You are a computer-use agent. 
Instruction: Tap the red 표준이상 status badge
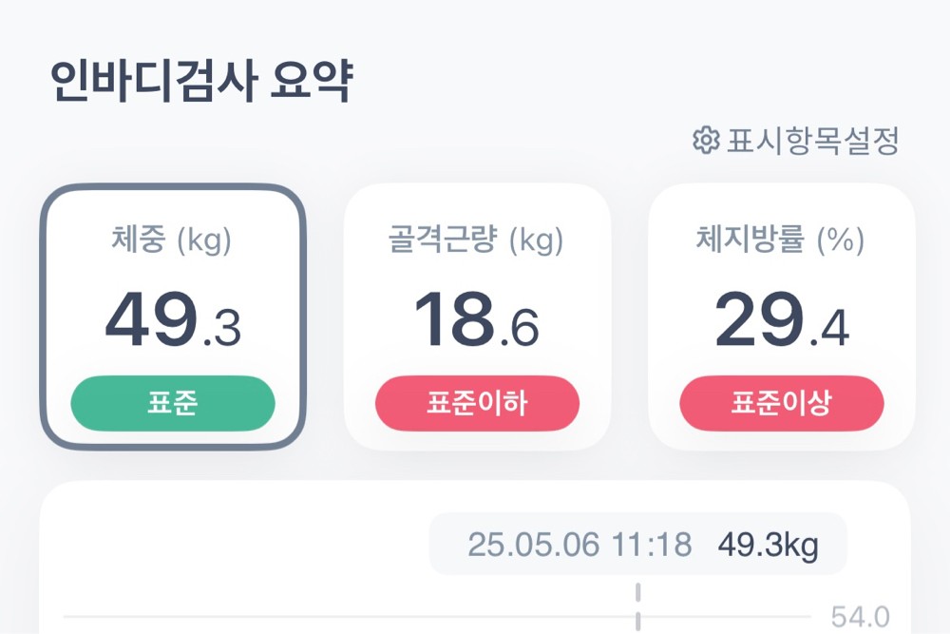(781, 404)
